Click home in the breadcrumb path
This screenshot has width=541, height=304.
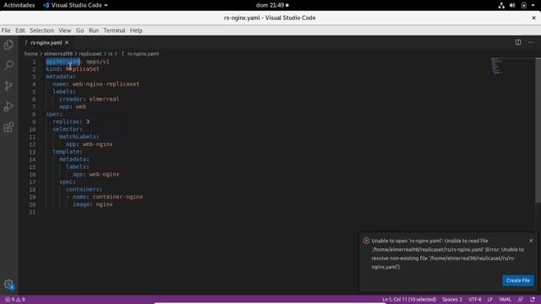click(30, 54)
